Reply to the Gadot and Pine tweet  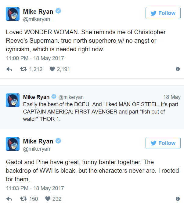pos(9,199)
